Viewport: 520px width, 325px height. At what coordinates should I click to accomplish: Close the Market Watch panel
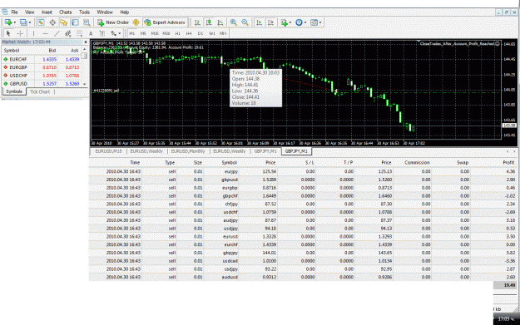pos(86,42)
